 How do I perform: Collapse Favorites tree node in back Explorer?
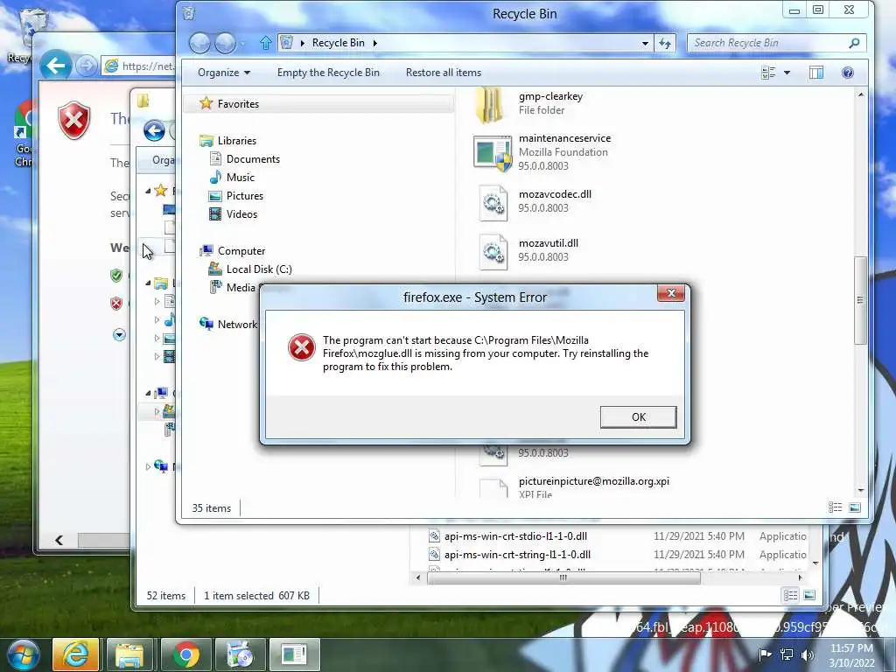coord(148,191)
